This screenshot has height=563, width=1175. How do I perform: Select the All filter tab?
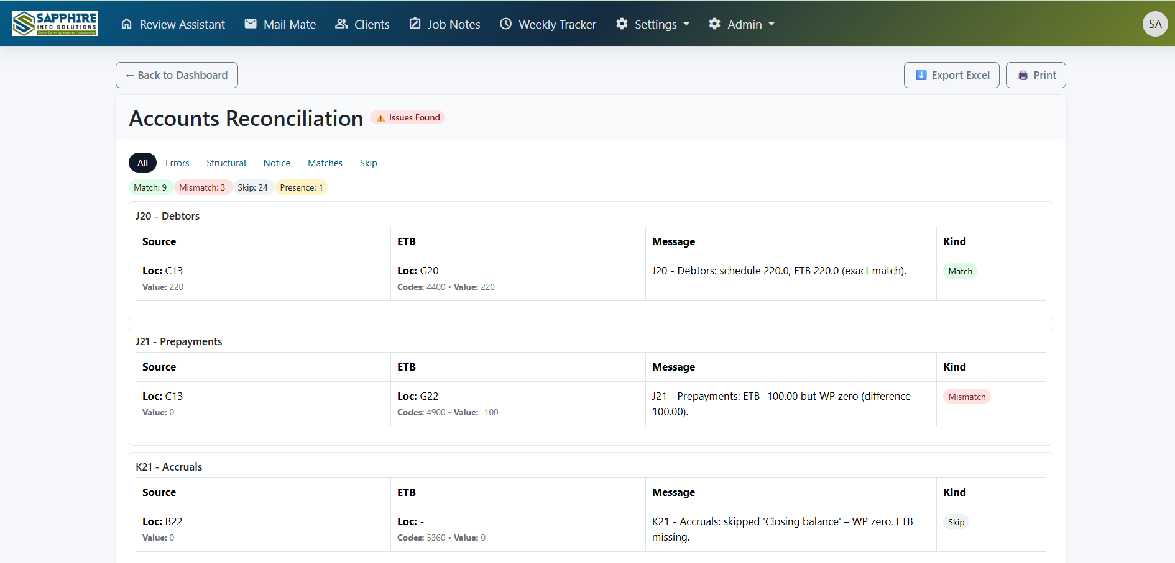tap(142, 163)
